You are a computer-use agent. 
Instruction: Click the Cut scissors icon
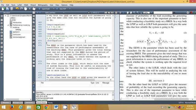click(x=30, y=9)
